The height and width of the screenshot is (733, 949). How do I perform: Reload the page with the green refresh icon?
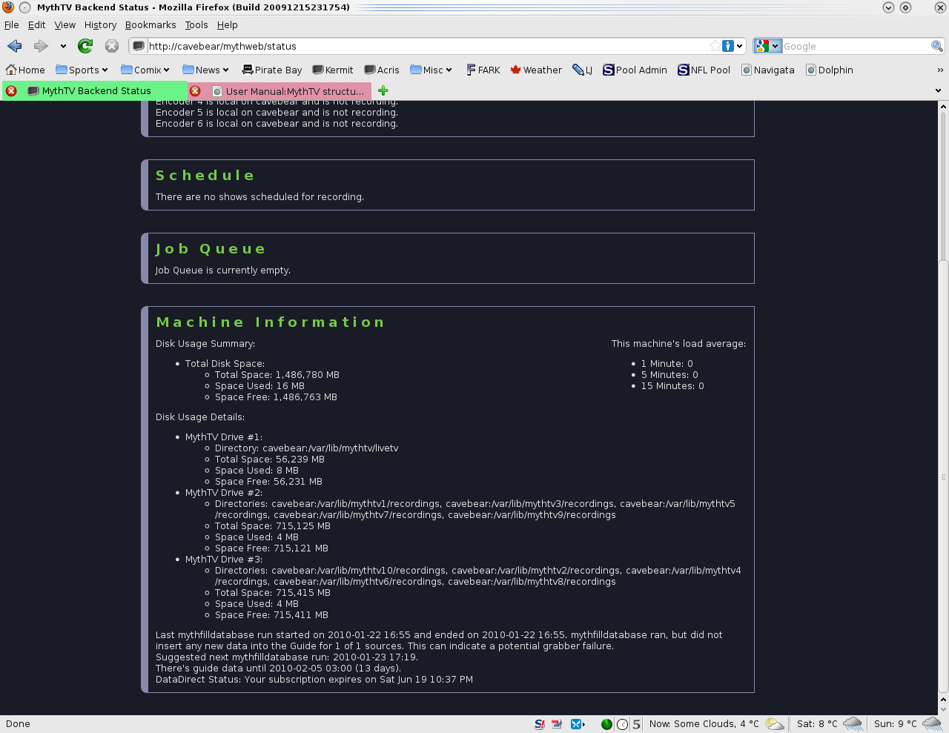click(x=85, y=46)
